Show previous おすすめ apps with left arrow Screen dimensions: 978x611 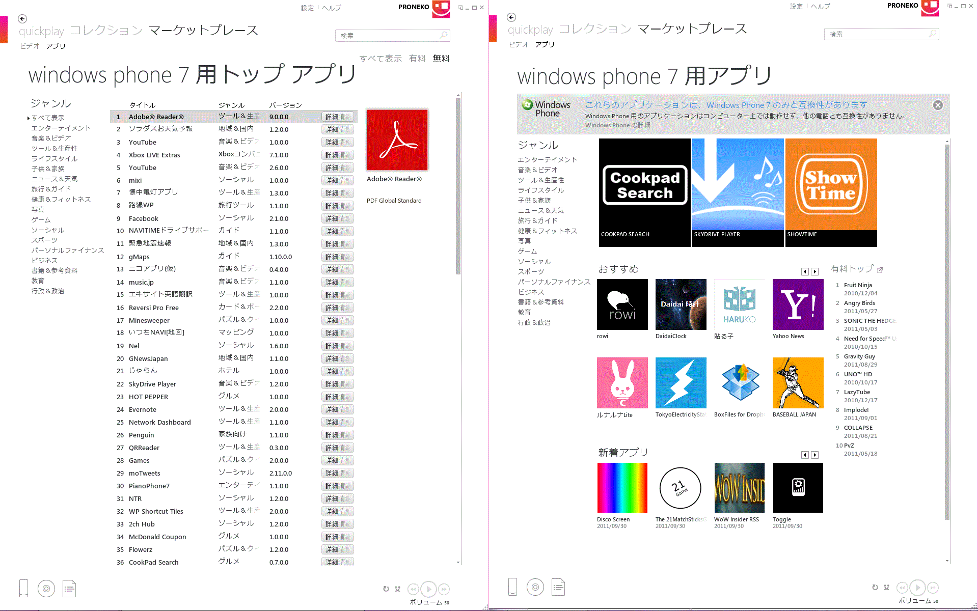point(805,271)
